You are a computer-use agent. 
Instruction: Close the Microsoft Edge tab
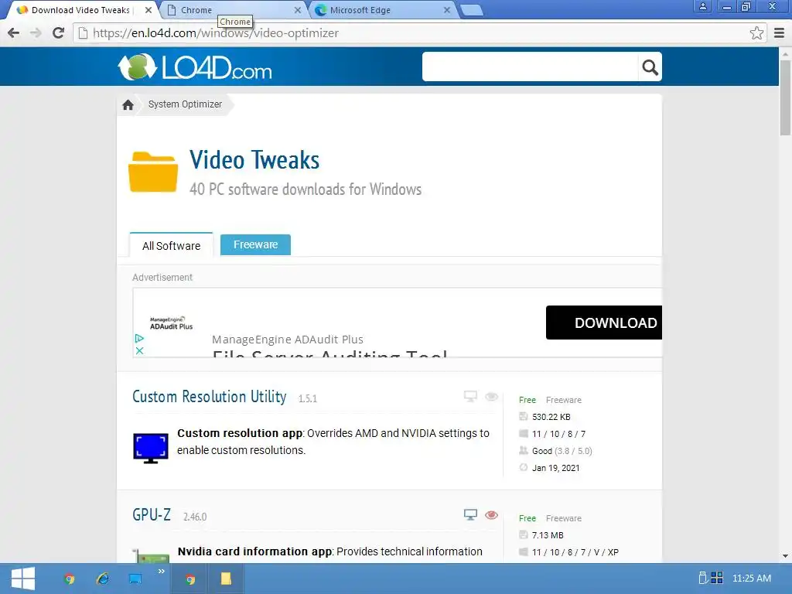tap(446, 10)
